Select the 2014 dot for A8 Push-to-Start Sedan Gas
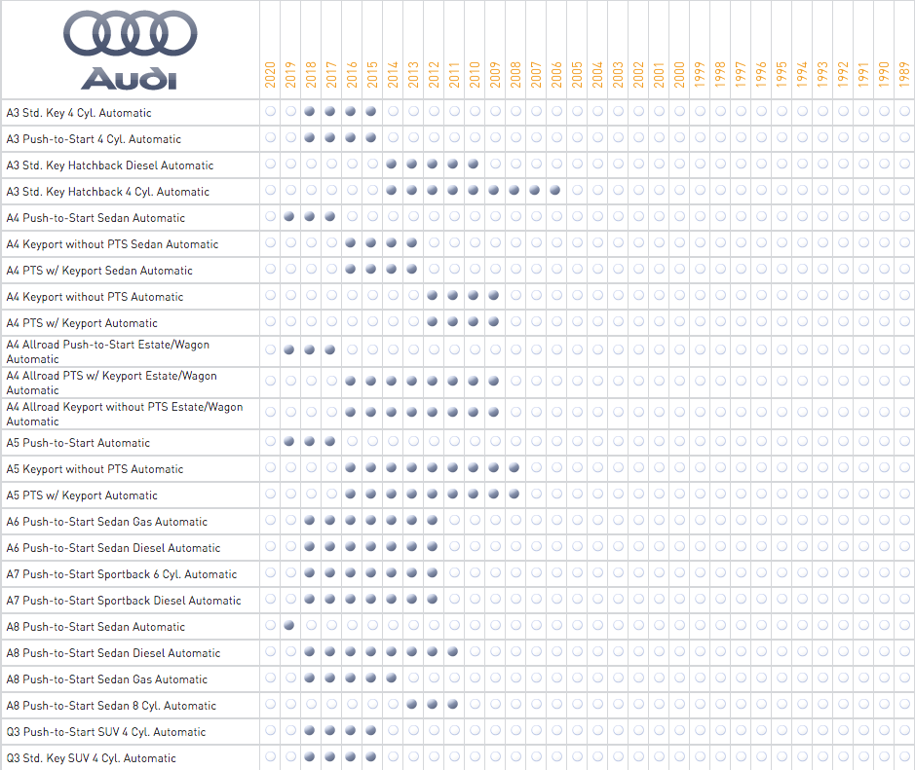The image size is (915, 770). click(392, 678)
